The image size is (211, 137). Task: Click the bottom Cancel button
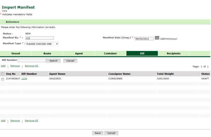click(111, 133)
